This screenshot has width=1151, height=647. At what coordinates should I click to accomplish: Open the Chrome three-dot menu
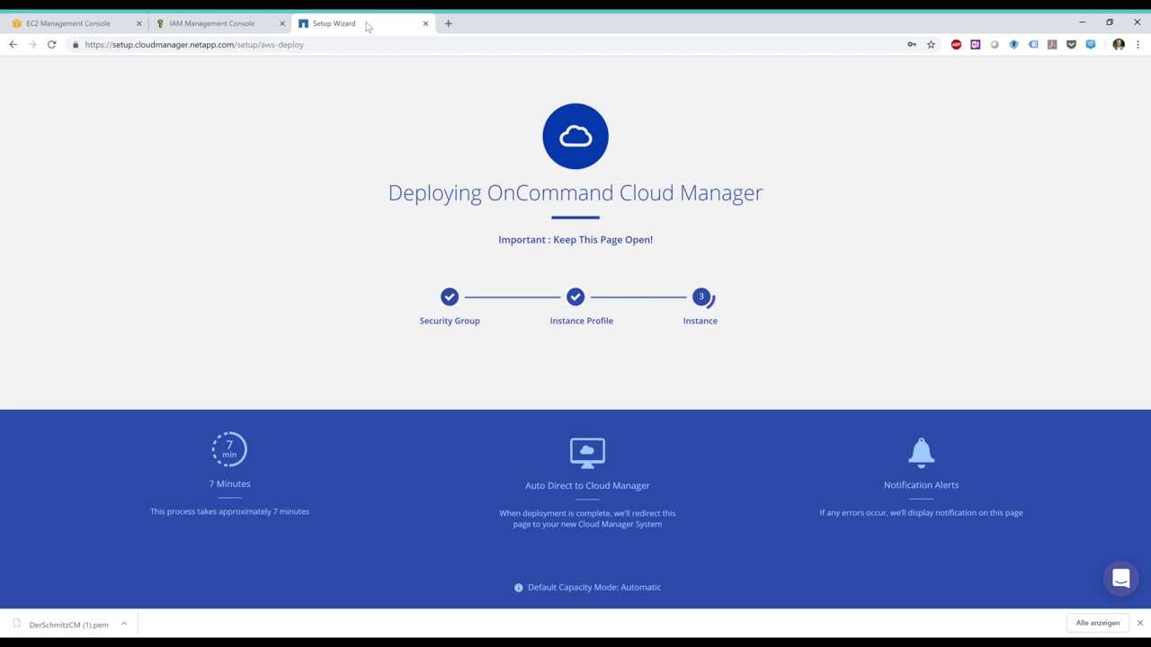[x=1138, y=44]
